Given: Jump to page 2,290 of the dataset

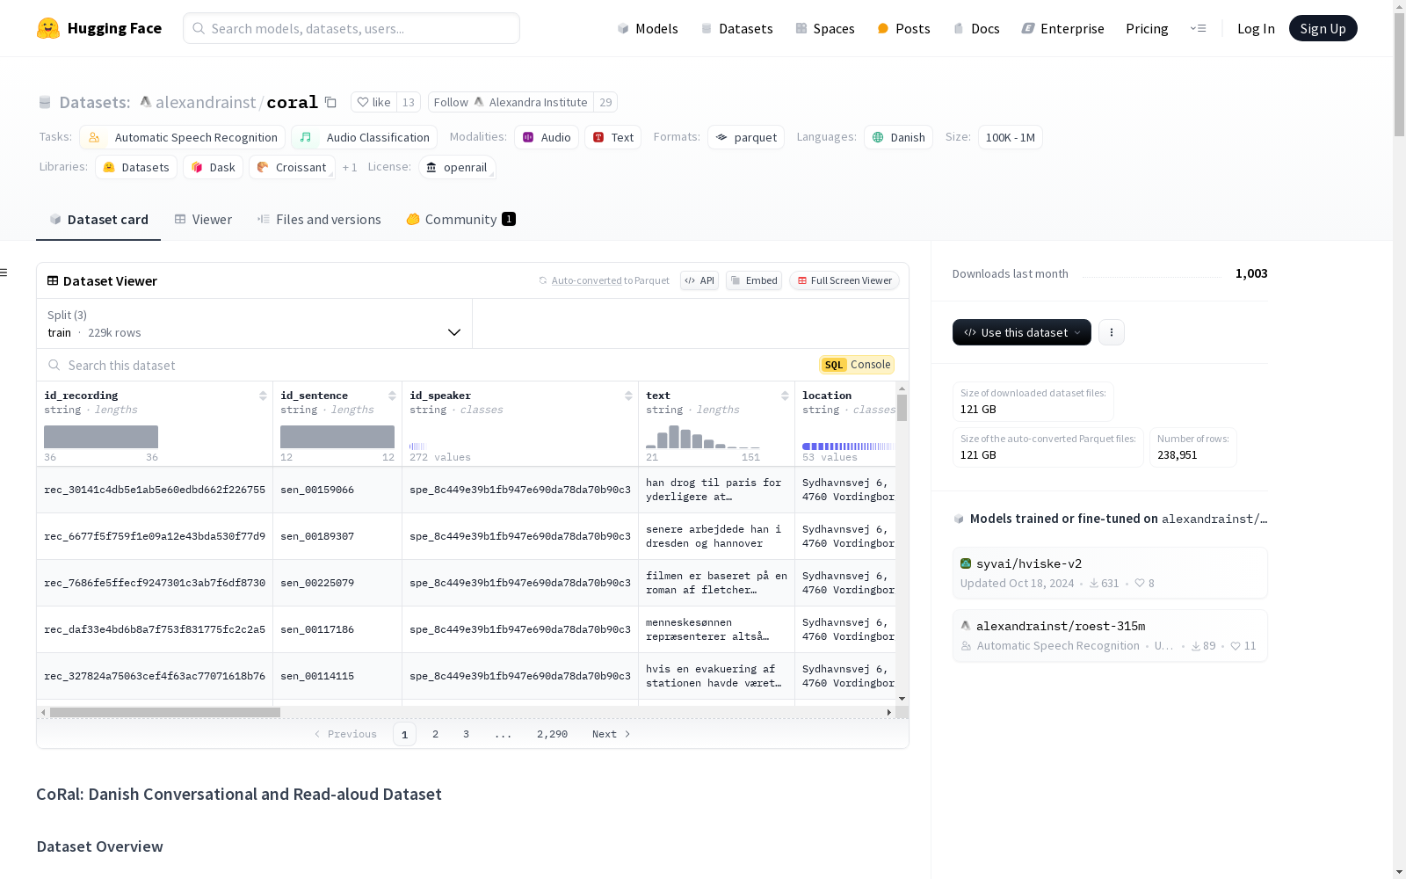Looking at the screenshot, I should pos(552,734).
